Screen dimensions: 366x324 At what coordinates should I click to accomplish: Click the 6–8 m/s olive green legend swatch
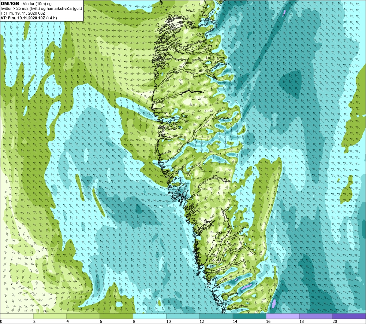[116, 316]
